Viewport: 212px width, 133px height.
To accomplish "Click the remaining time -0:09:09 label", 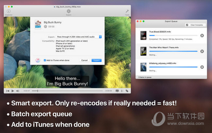I will click(108, 91).
